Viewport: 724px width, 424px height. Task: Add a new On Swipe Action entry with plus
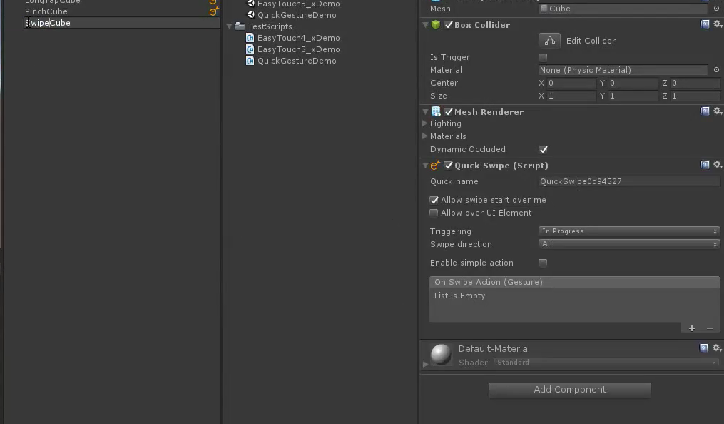pos(691,328)
